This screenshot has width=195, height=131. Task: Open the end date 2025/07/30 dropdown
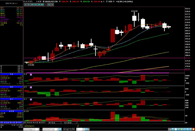pyautogui.click(x=57, y=129)
